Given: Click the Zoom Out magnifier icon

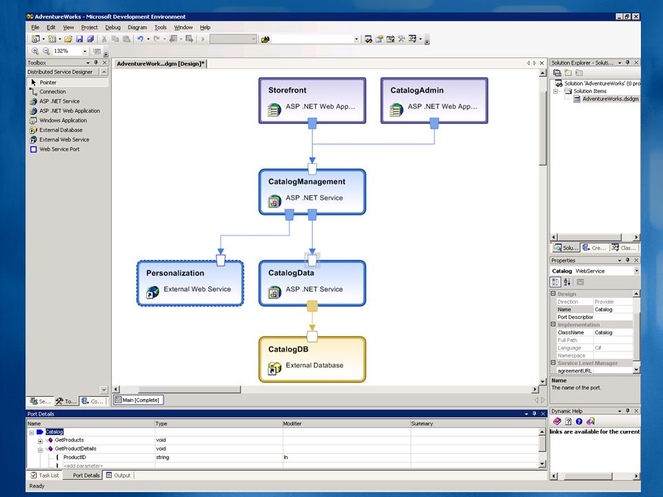Looking at the screenshot, I should click(46, 51).
